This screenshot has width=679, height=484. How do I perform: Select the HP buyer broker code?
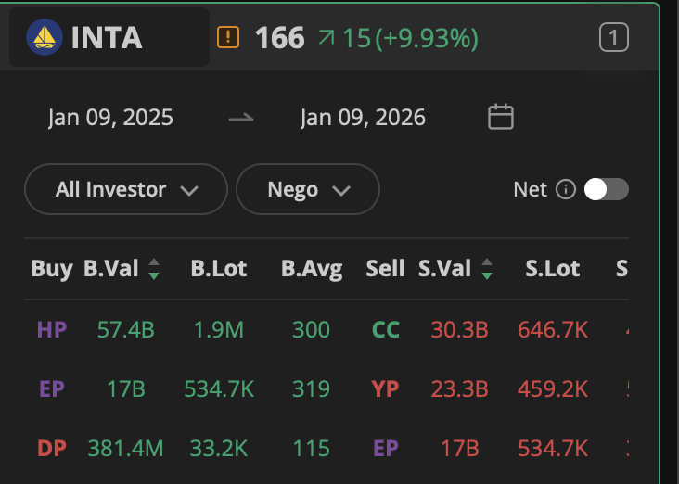point(52,329)
